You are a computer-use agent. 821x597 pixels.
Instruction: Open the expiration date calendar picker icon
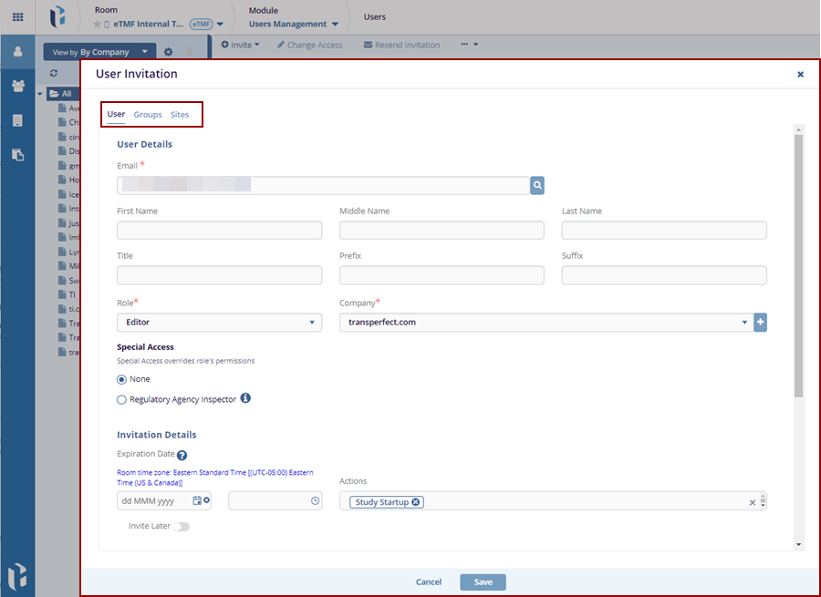[197, 501]
